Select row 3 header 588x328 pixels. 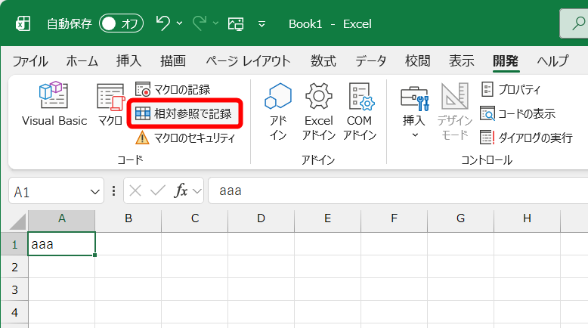point(14,289)
